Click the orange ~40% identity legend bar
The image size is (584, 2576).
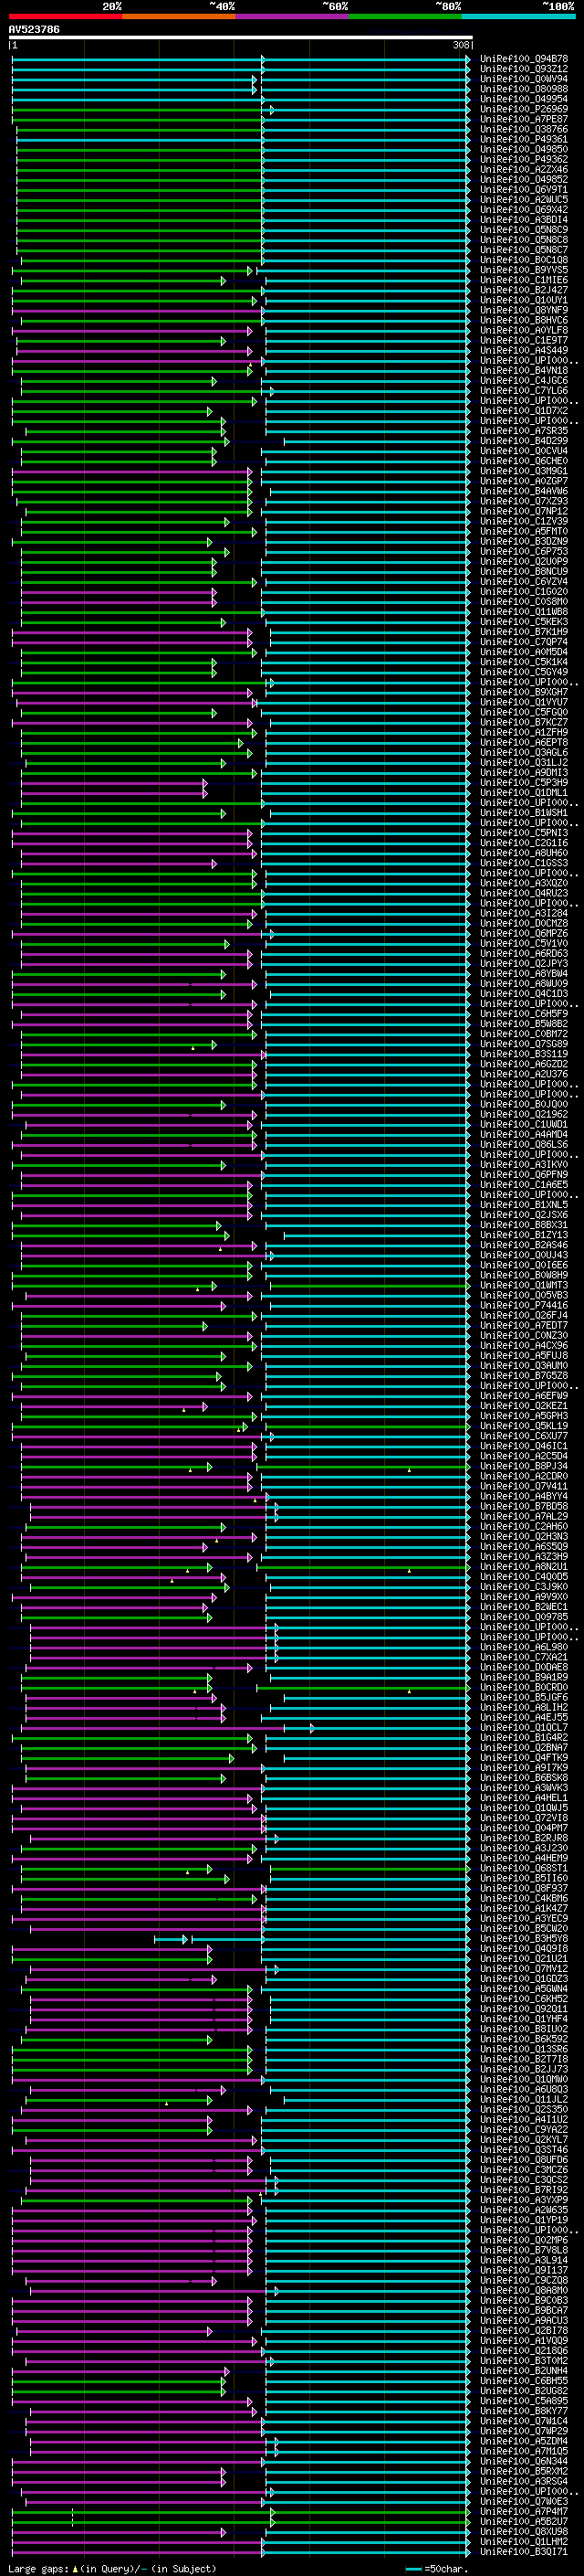(x=179, y=16)
